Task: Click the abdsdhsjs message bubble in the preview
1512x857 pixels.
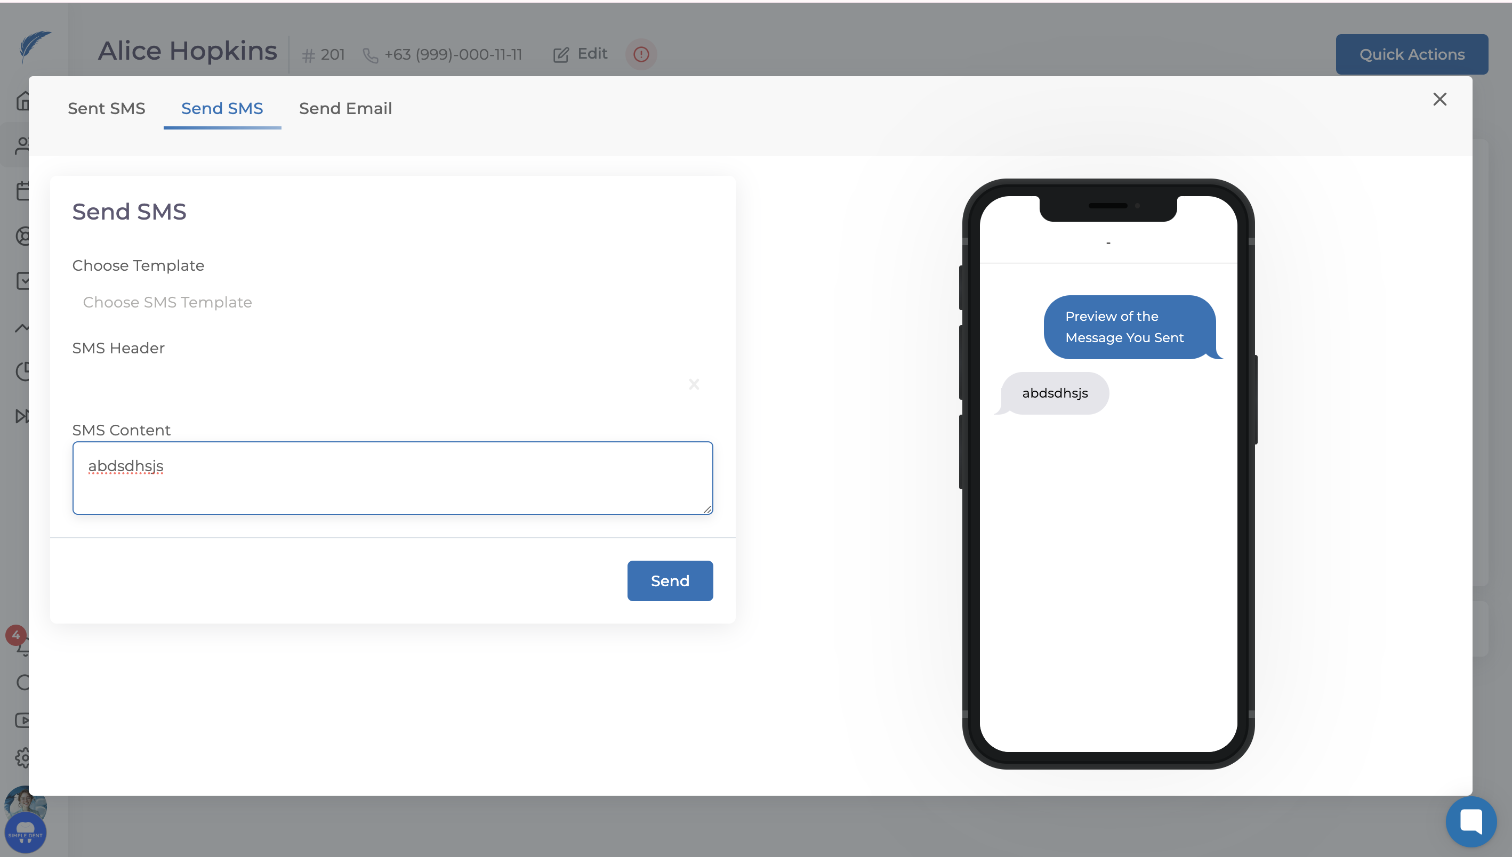Action: click(x=1054, y=393)
